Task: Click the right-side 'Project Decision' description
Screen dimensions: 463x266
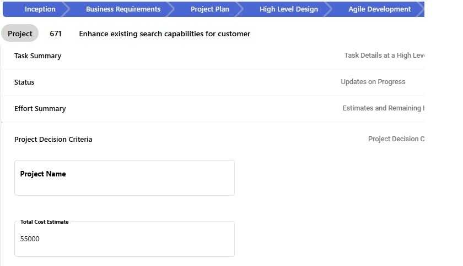Action: [x=396, y=139]
